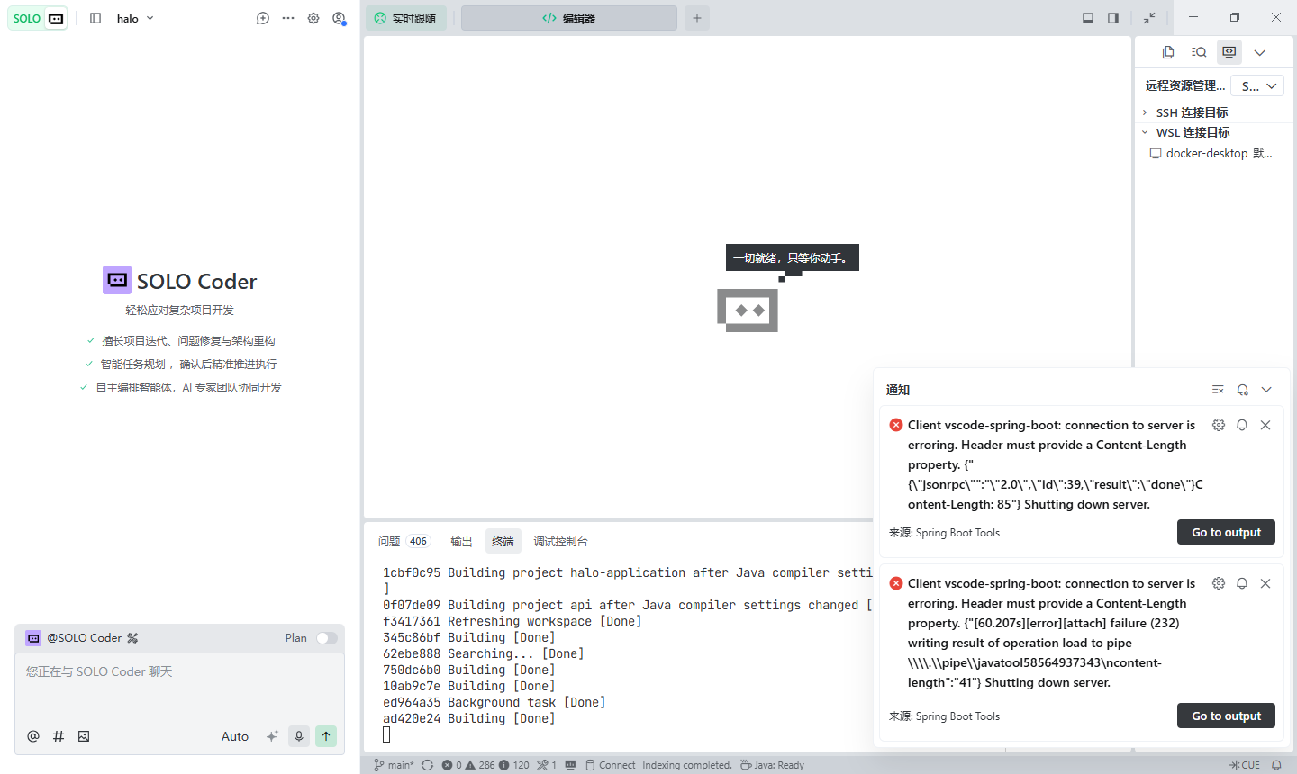This screenshot has height=774, width=1297.
Task: Collapse the view with the shrink arrows icon
Action: (x=1149, y=18)
